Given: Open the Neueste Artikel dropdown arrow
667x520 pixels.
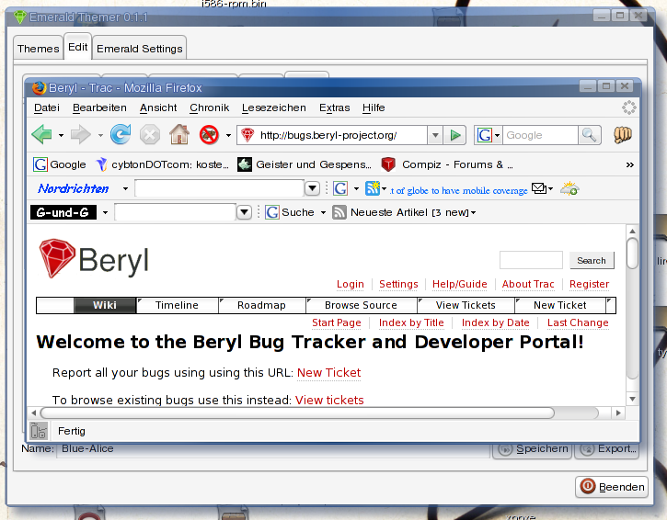Looking at the screenshot, I should pos(474,212).
